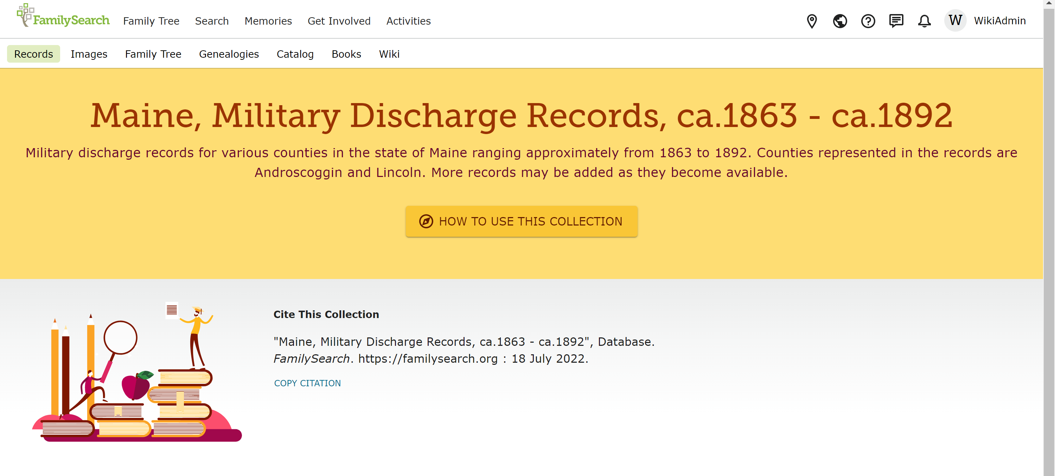Image resolution: width=1055 pixels, height=476 pixels.
Task: Click the FamilySearch tree logo
Action: point(25,15)
